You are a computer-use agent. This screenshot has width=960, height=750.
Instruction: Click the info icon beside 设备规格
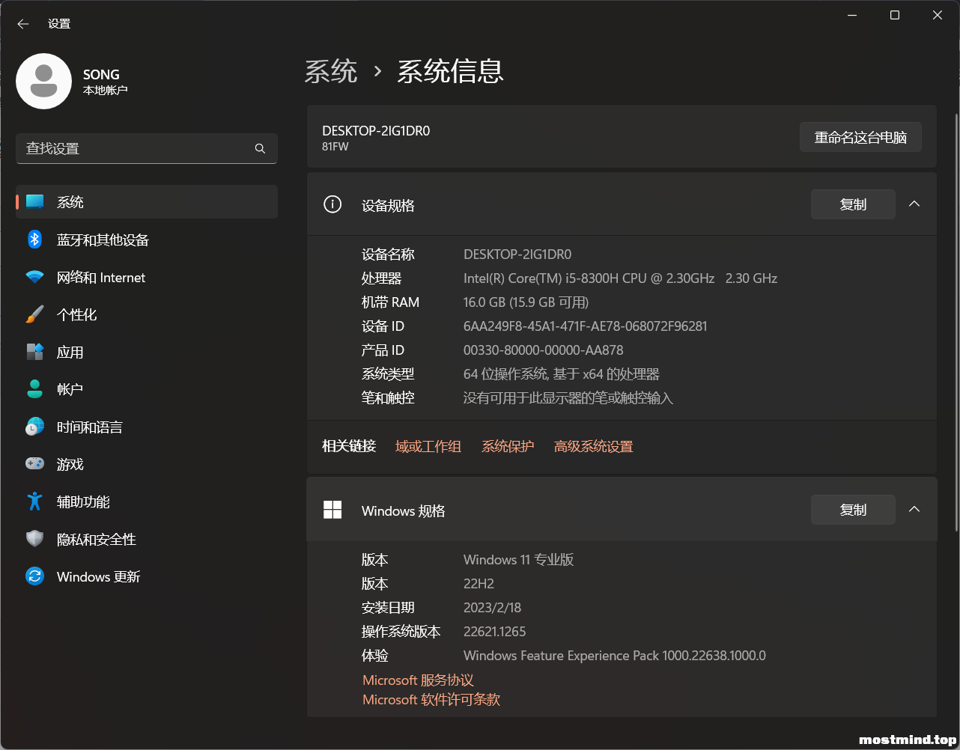(332, 204)
